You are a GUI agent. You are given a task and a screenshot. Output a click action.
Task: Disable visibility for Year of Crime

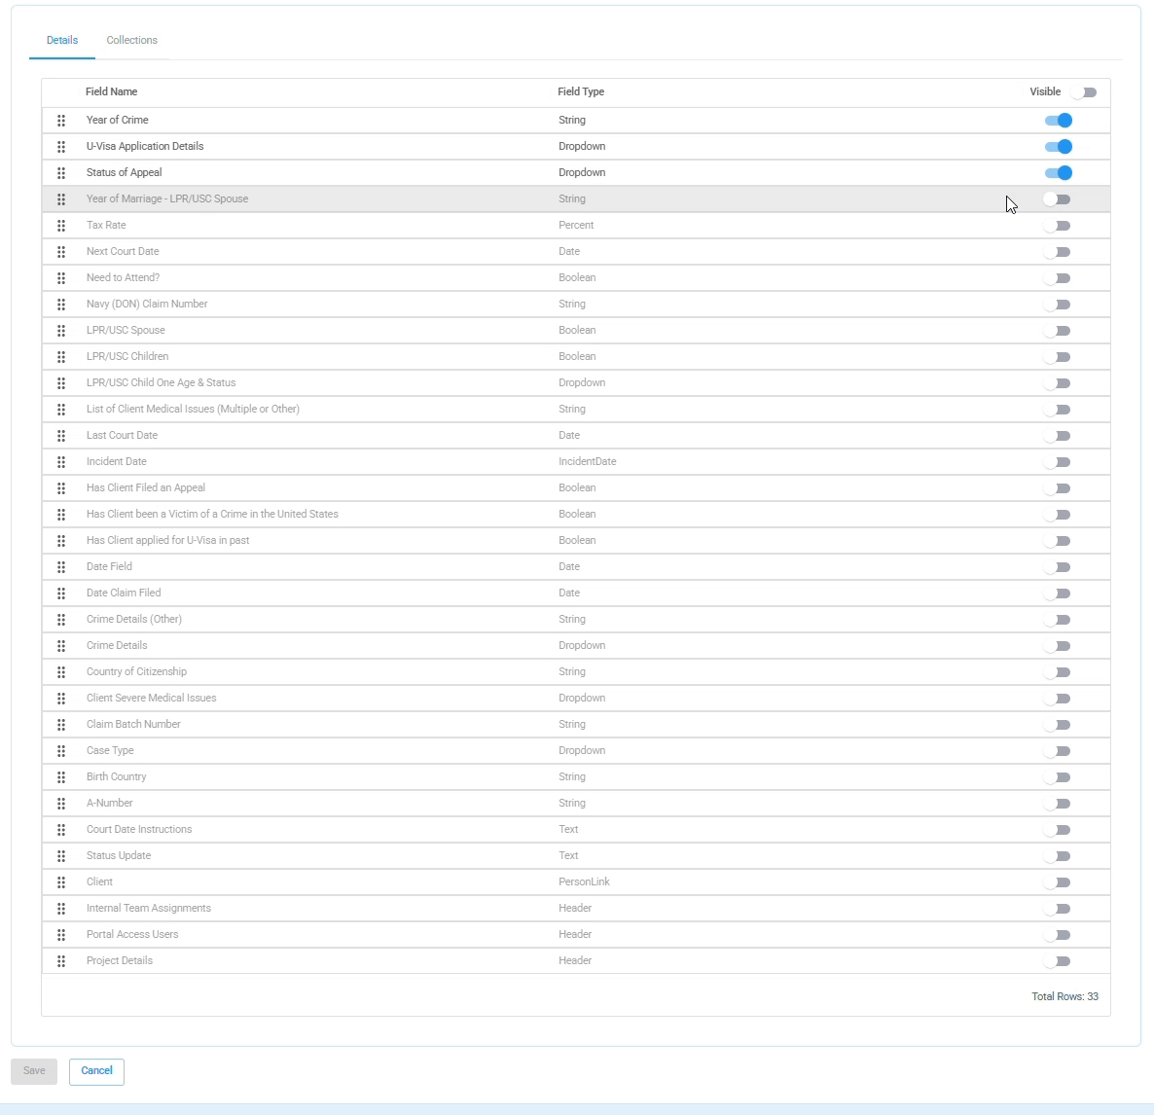tap(1058, 121)
